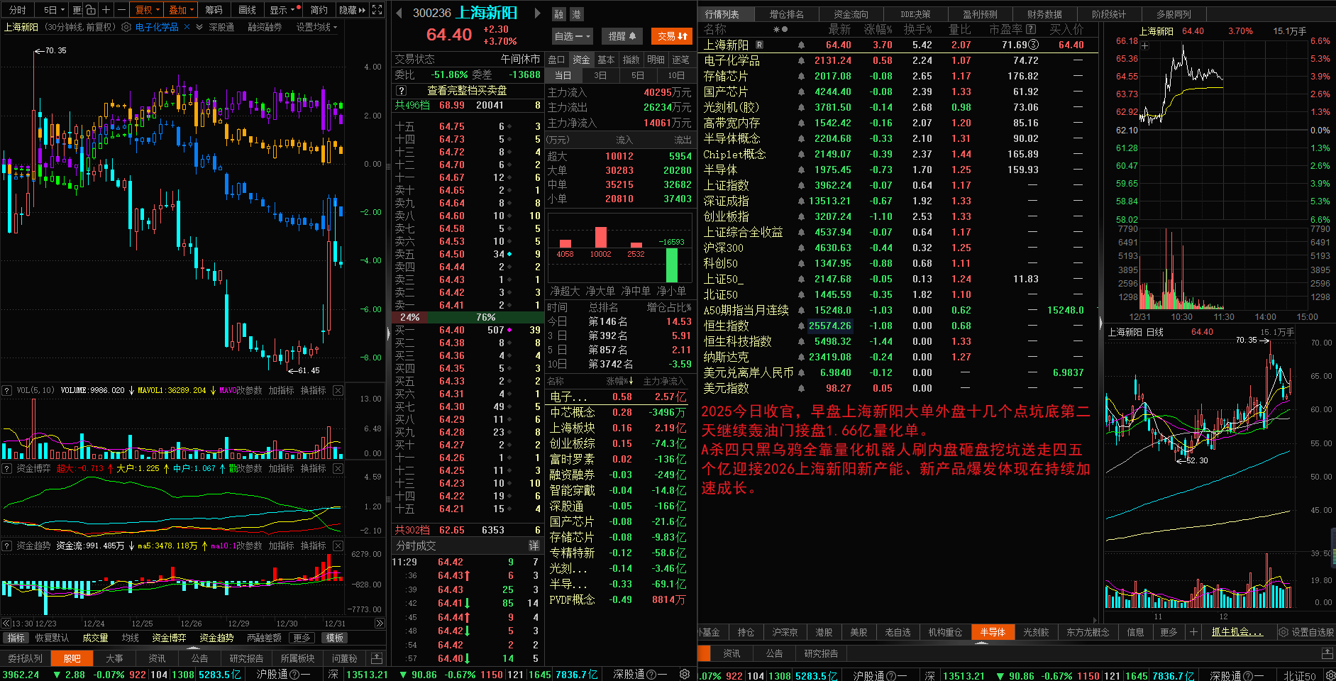Pop out bottom left info panel icon
This screenshot has width=1336, height=681.
coord(377,659)
